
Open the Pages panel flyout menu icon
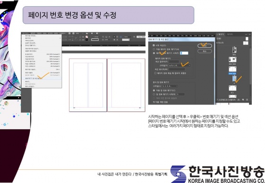pyautogui.click(x=250, y=34)
